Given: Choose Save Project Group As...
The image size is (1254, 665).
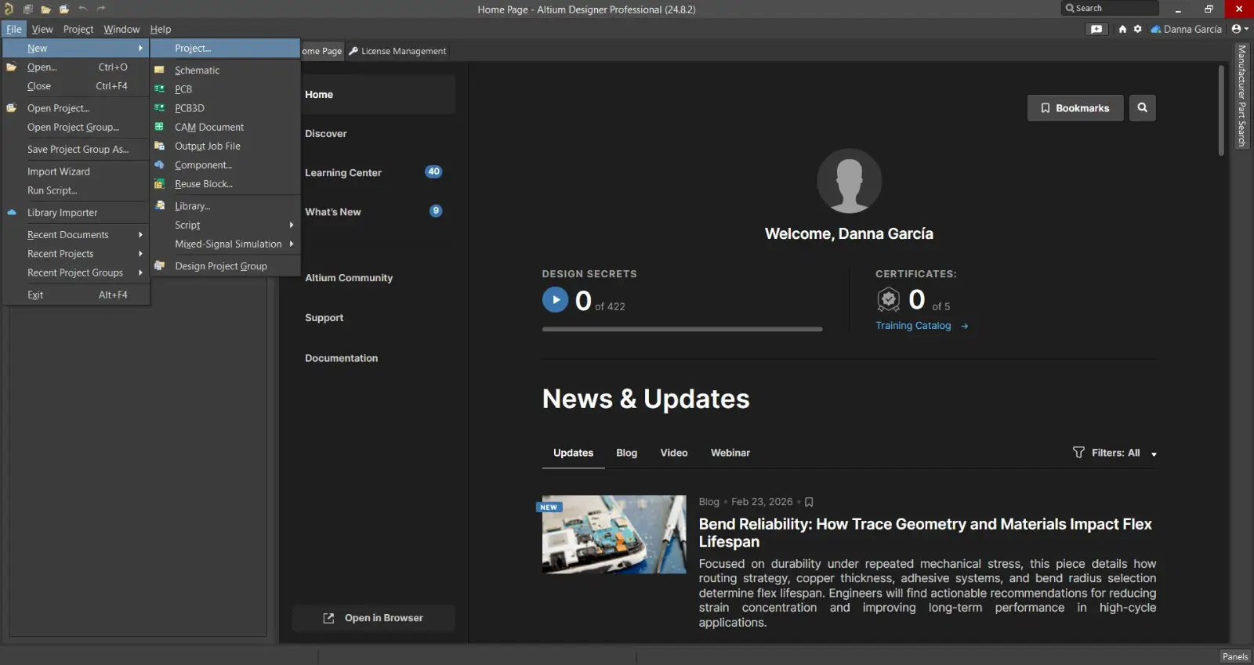Looking at the screenshot, I should (x=76, y=150).
